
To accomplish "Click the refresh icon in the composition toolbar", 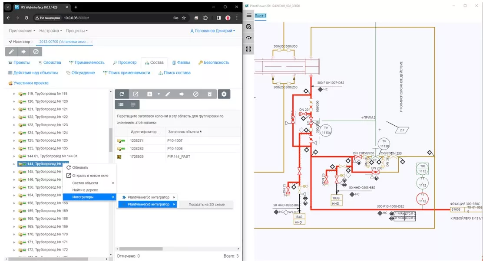I will pyautogui.click(x=122, y=94).
